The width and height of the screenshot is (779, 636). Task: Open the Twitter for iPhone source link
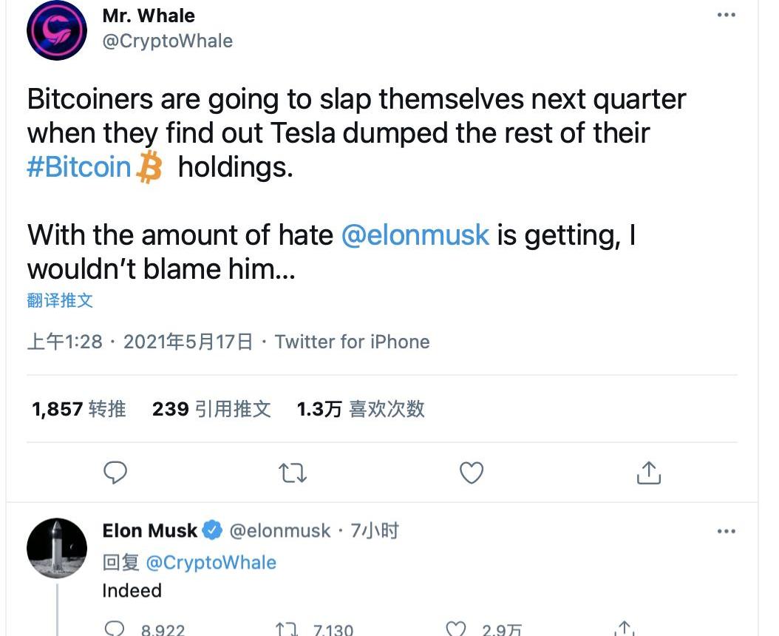352,342
